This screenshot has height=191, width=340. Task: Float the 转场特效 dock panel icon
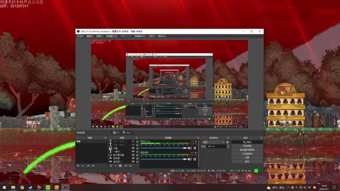[228, 138]
